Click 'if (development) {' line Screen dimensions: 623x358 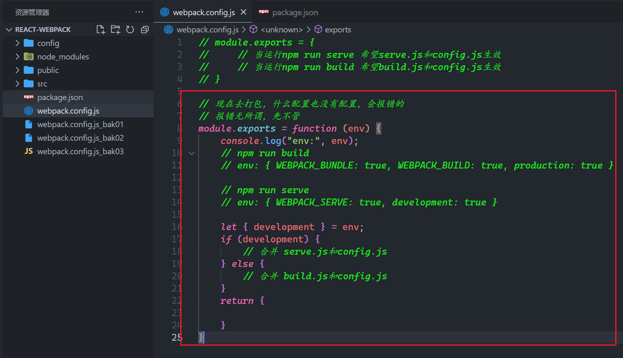click(270, 239)
